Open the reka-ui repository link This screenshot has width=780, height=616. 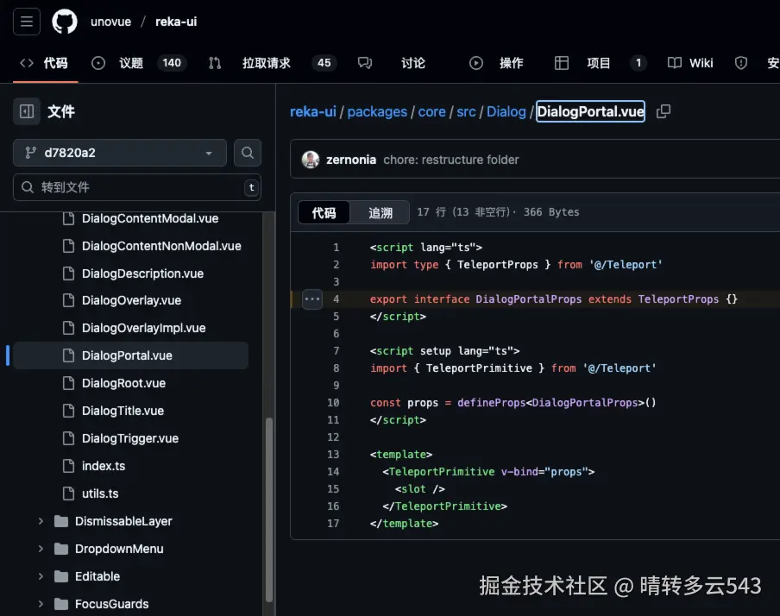point(176,22)
